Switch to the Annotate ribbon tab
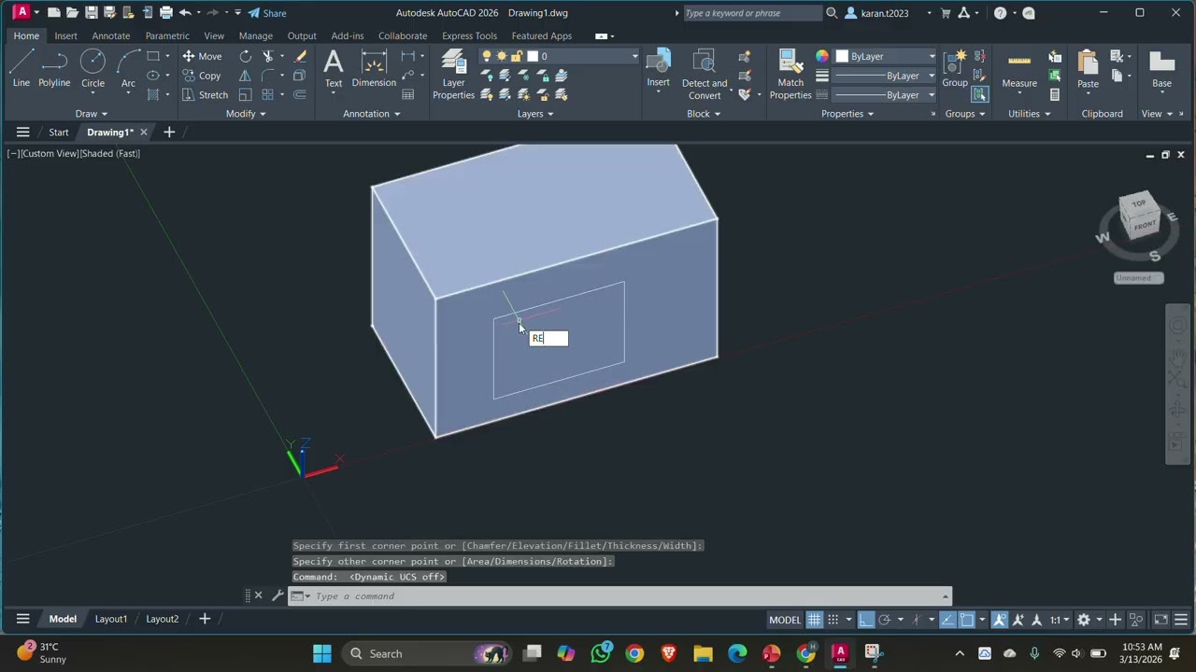 tap(111, 35)
